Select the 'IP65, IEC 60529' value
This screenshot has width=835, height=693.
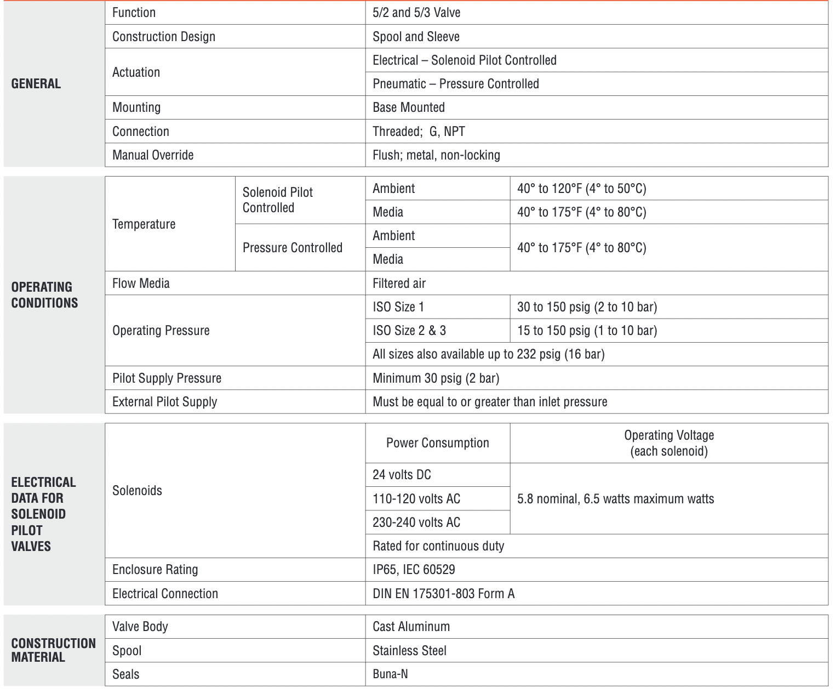click(414, 570)
